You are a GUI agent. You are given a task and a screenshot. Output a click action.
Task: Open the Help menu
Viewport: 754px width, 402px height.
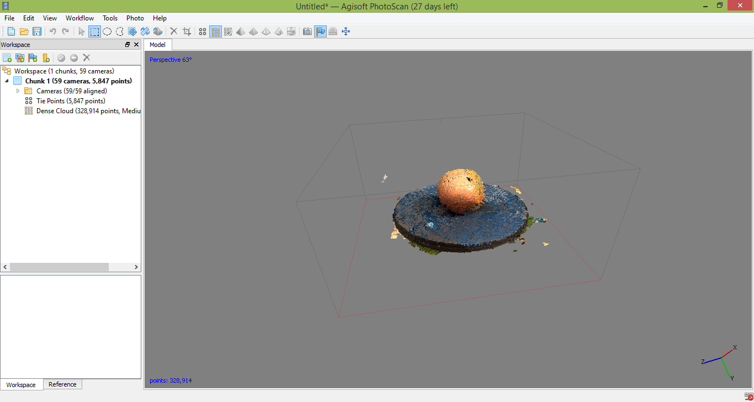click(x=160, y=18)
